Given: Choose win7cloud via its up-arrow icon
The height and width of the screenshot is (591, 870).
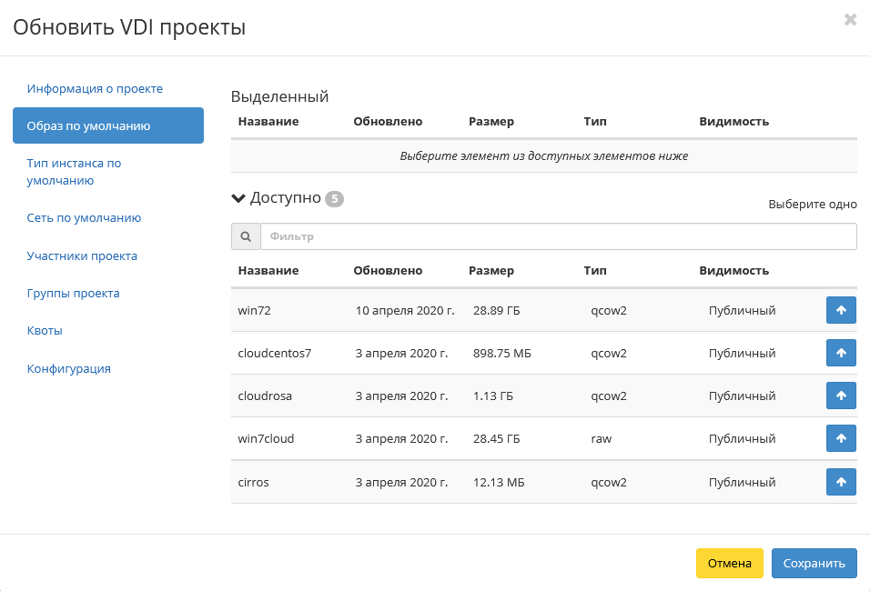Looking at the screenshot, I should click(x=841, y=438).
